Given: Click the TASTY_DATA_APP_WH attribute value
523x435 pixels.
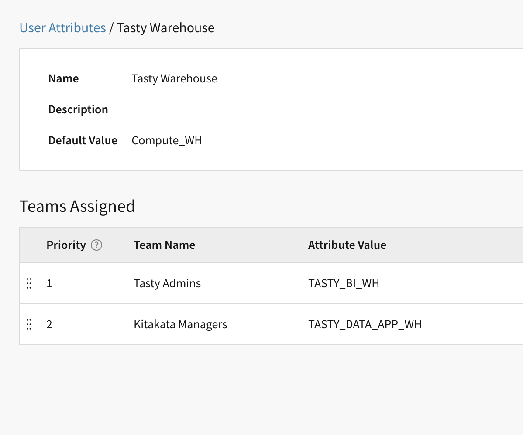Looking at the screenshot, I should click(365, 325).
